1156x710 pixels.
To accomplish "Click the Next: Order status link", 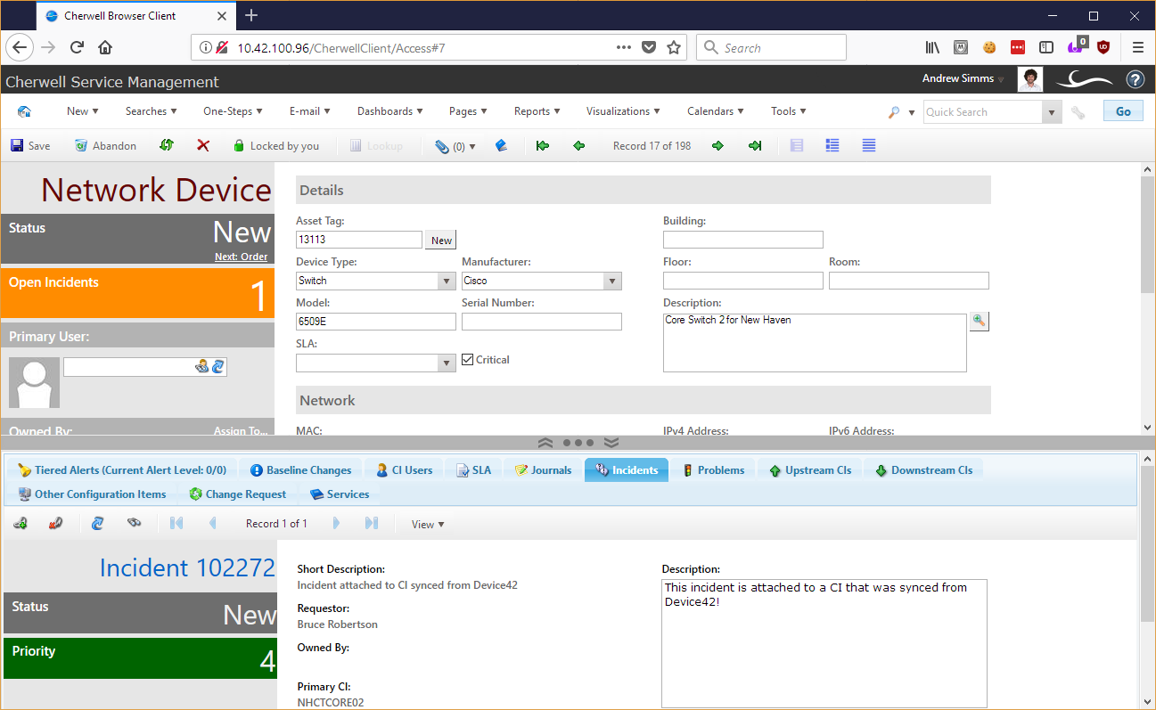I will tap(241, 257).
